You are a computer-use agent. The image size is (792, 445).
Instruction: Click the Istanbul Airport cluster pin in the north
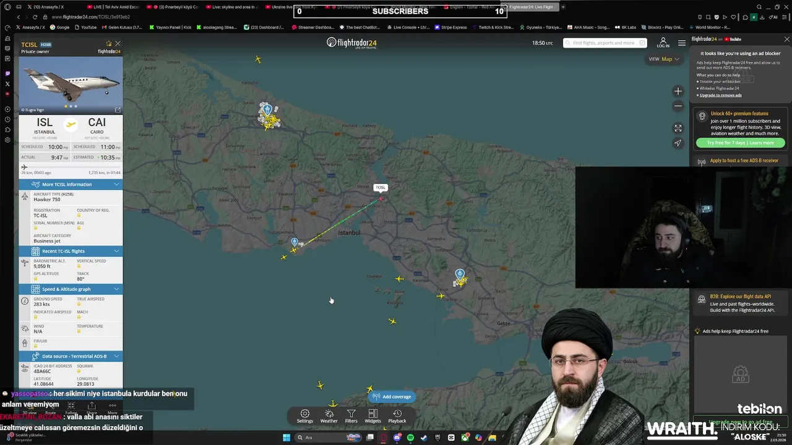(267, 109)
